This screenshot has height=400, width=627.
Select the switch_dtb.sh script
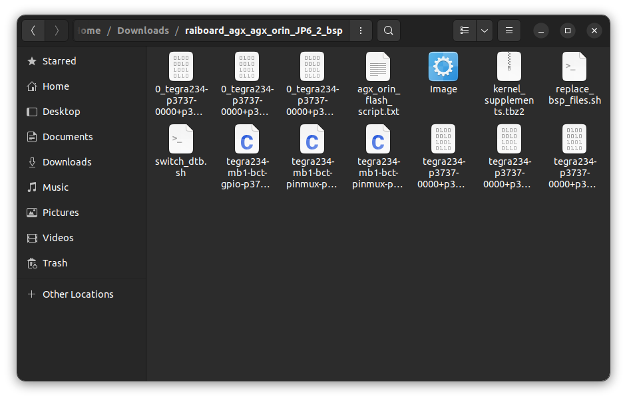pos(181,151)
